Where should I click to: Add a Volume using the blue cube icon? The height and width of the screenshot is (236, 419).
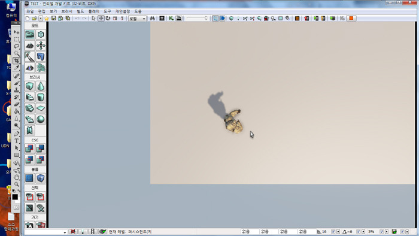[41, 178]
